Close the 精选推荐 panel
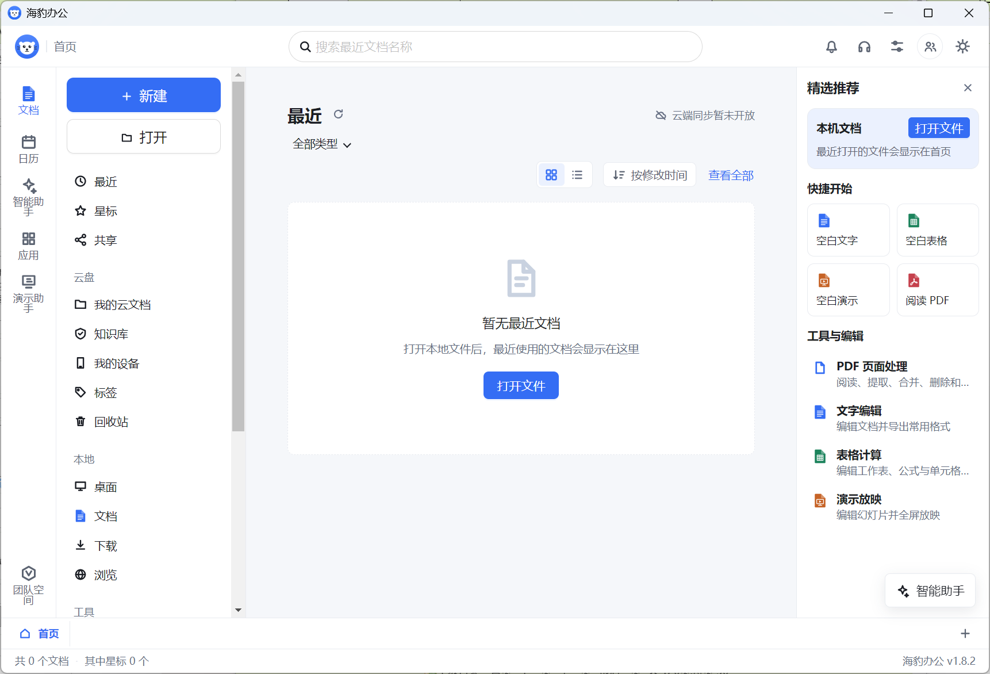This screenshot has width=990, height=674. point(968,87)
